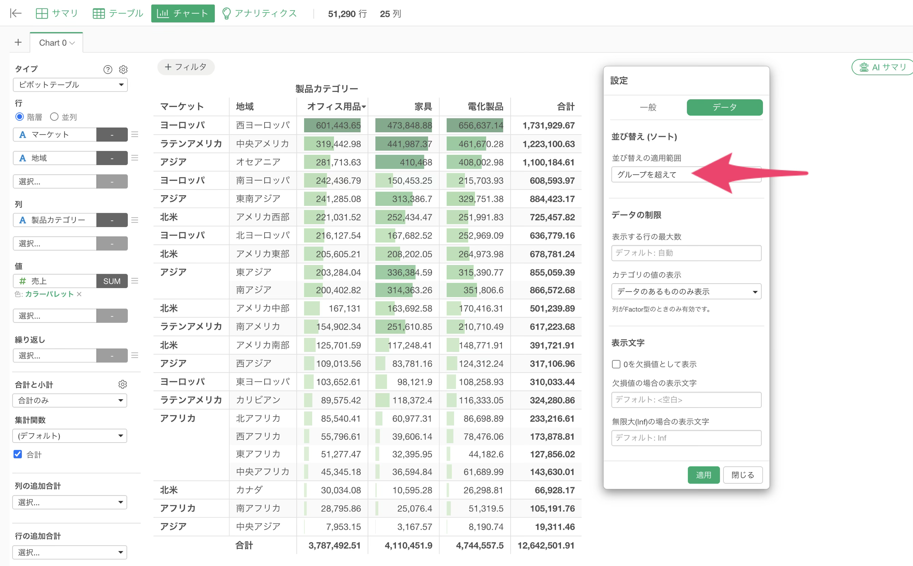This screenshot has width=913, height=566.
Task: Click the empty value 選択... selector under 売上
Action: tap(55, 316)
